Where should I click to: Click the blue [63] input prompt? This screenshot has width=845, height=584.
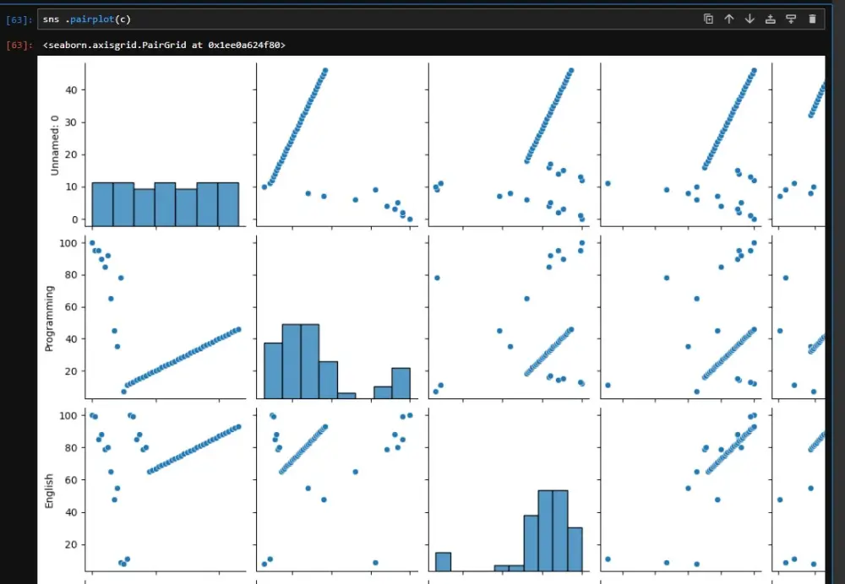click(19, 20)
